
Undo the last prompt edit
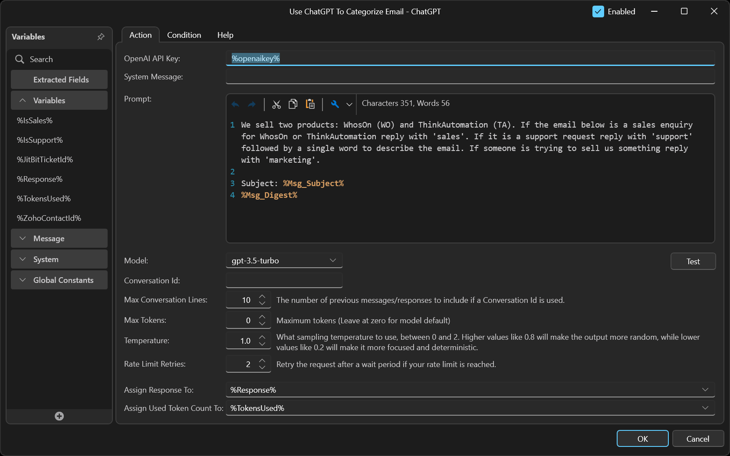point(235,104)
